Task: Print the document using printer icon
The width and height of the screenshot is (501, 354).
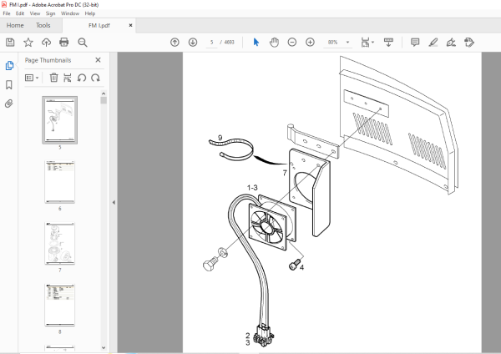Action: (64, 43)
